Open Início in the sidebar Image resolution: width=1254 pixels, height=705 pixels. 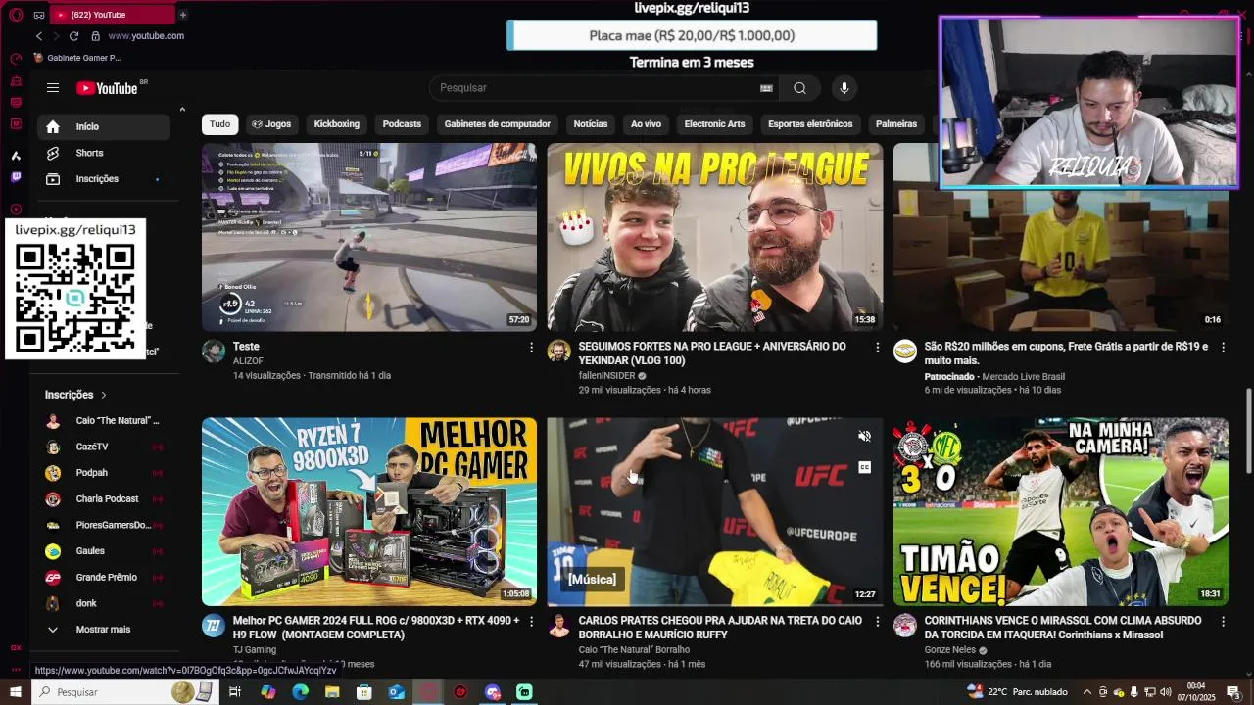coord(103,126)
